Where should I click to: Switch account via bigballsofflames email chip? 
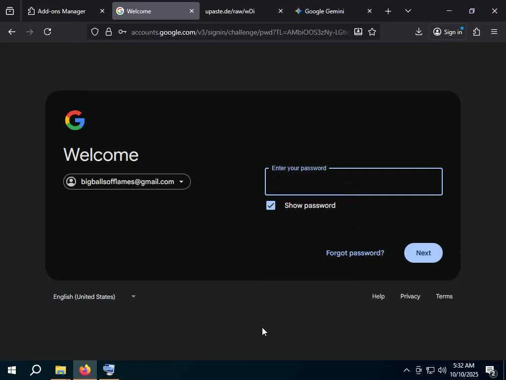point(127,182)
